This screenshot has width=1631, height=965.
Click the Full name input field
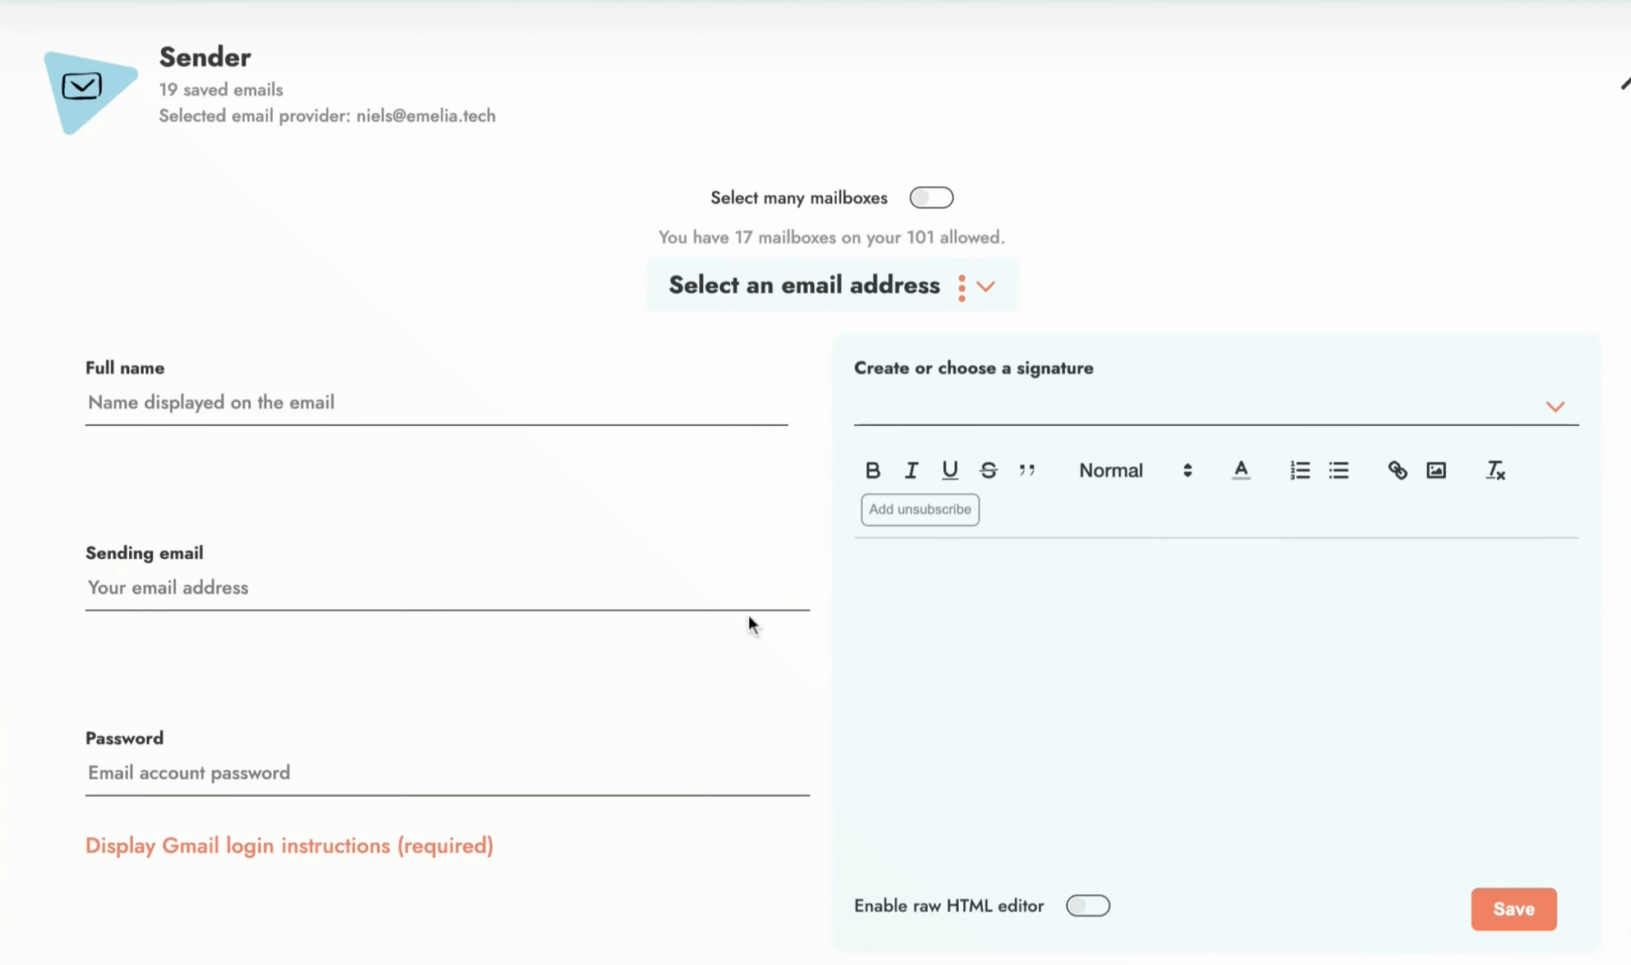[436, 403]
